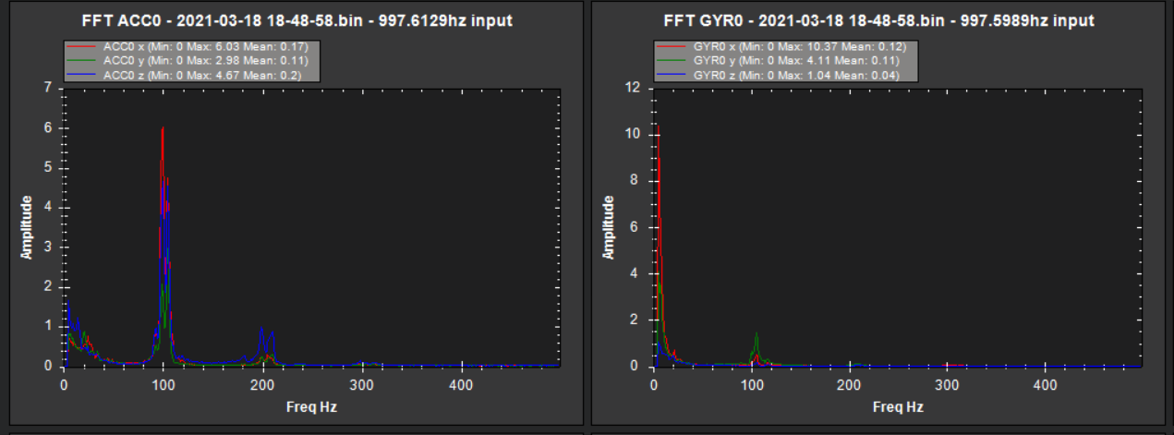Click the ACC0 z legend entry
This screenshot has height=435, width=1174.
coord(191,74)
